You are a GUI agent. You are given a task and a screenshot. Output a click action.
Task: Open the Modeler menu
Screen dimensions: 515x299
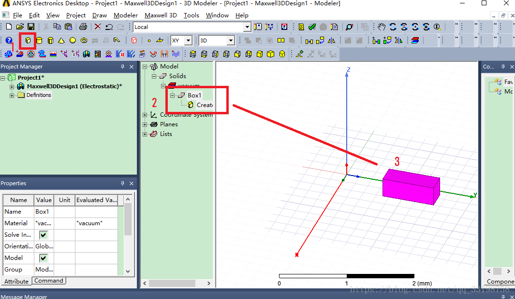click(126, 15)
